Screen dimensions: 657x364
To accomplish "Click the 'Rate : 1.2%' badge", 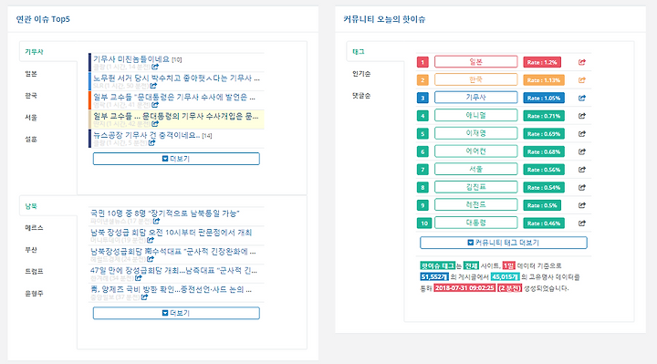I will tap(542, 62).
